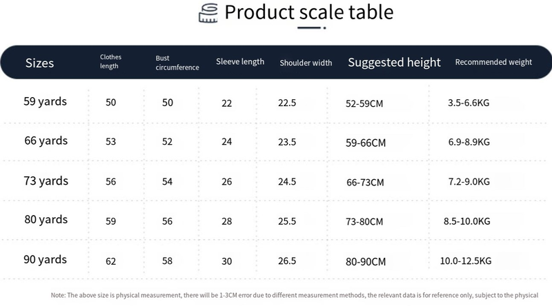The width and height of the screenshot is (552, 306).
Task: Click the Suggested height header
Action: click(394, 63)
